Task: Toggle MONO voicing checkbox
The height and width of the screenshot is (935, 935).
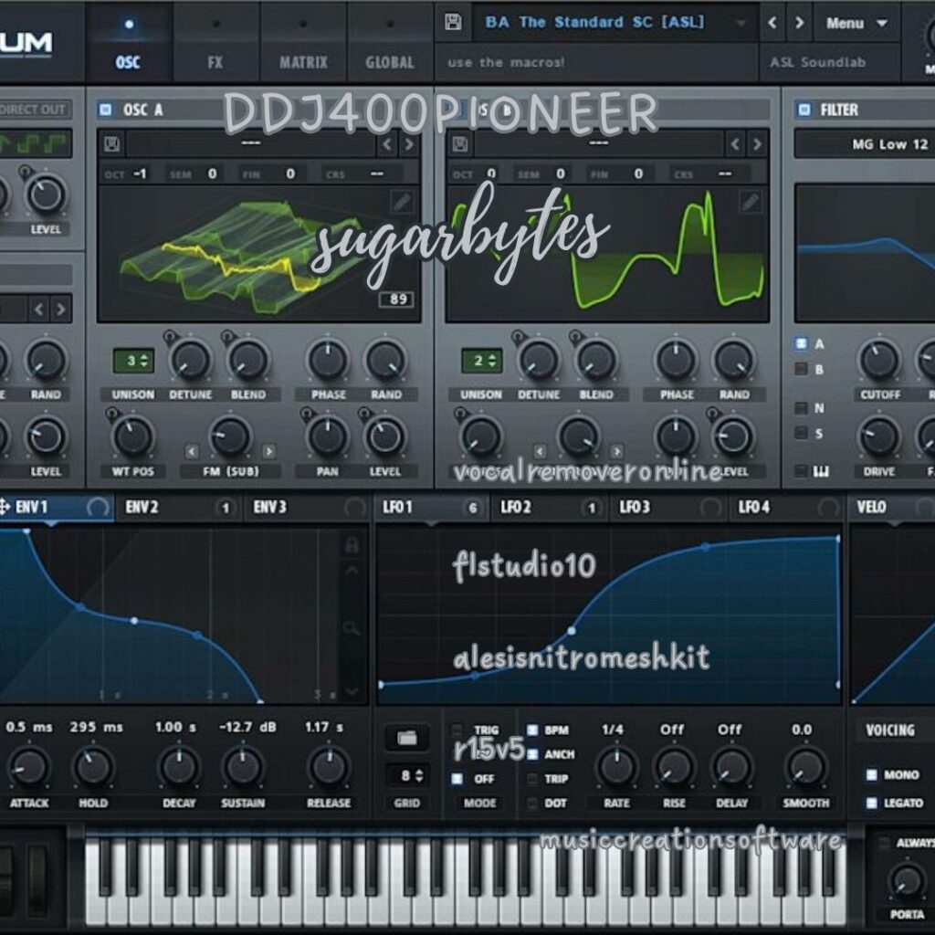Action: 872,774
